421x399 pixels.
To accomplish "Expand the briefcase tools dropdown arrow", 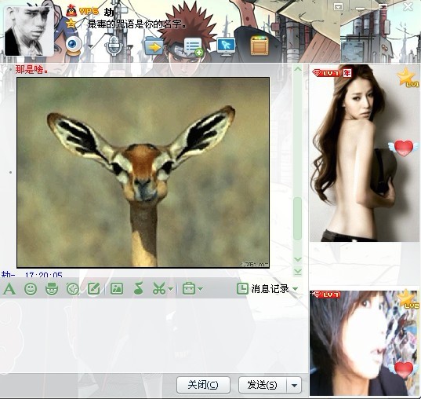I will click(x=200, y=289).
